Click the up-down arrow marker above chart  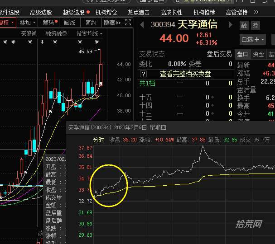[42, 42]
